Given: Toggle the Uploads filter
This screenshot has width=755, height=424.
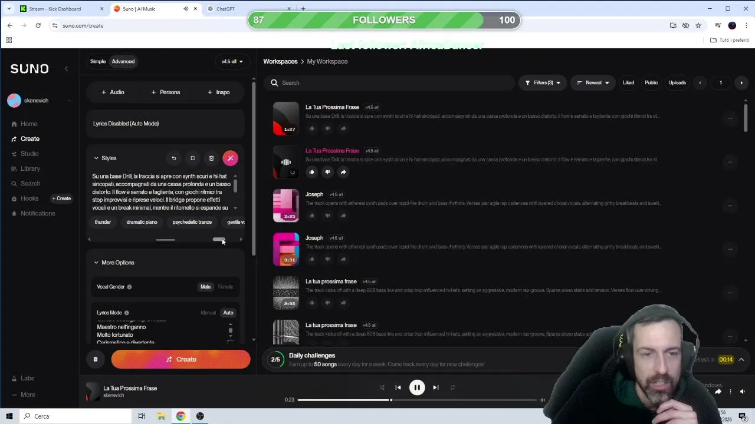Looking at the screenshot, I should point(677,83).
